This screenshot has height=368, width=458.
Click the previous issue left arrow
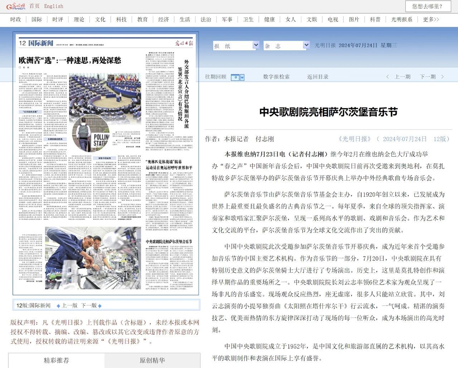point(388,77)
